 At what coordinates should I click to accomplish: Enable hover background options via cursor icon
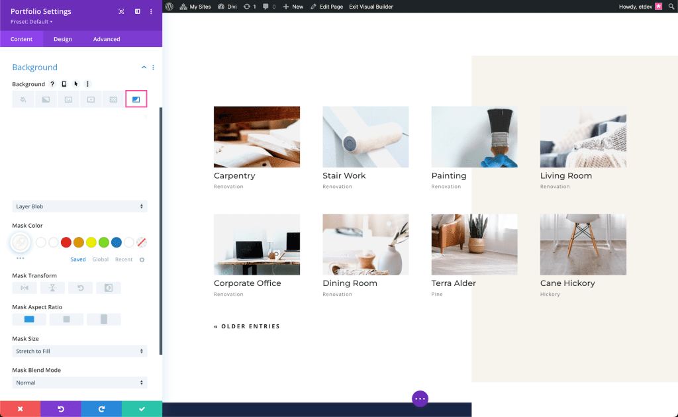[x=75, y=84]
